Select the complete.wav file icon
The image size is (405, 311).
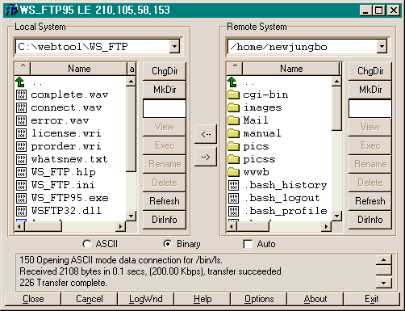[21, 95]
